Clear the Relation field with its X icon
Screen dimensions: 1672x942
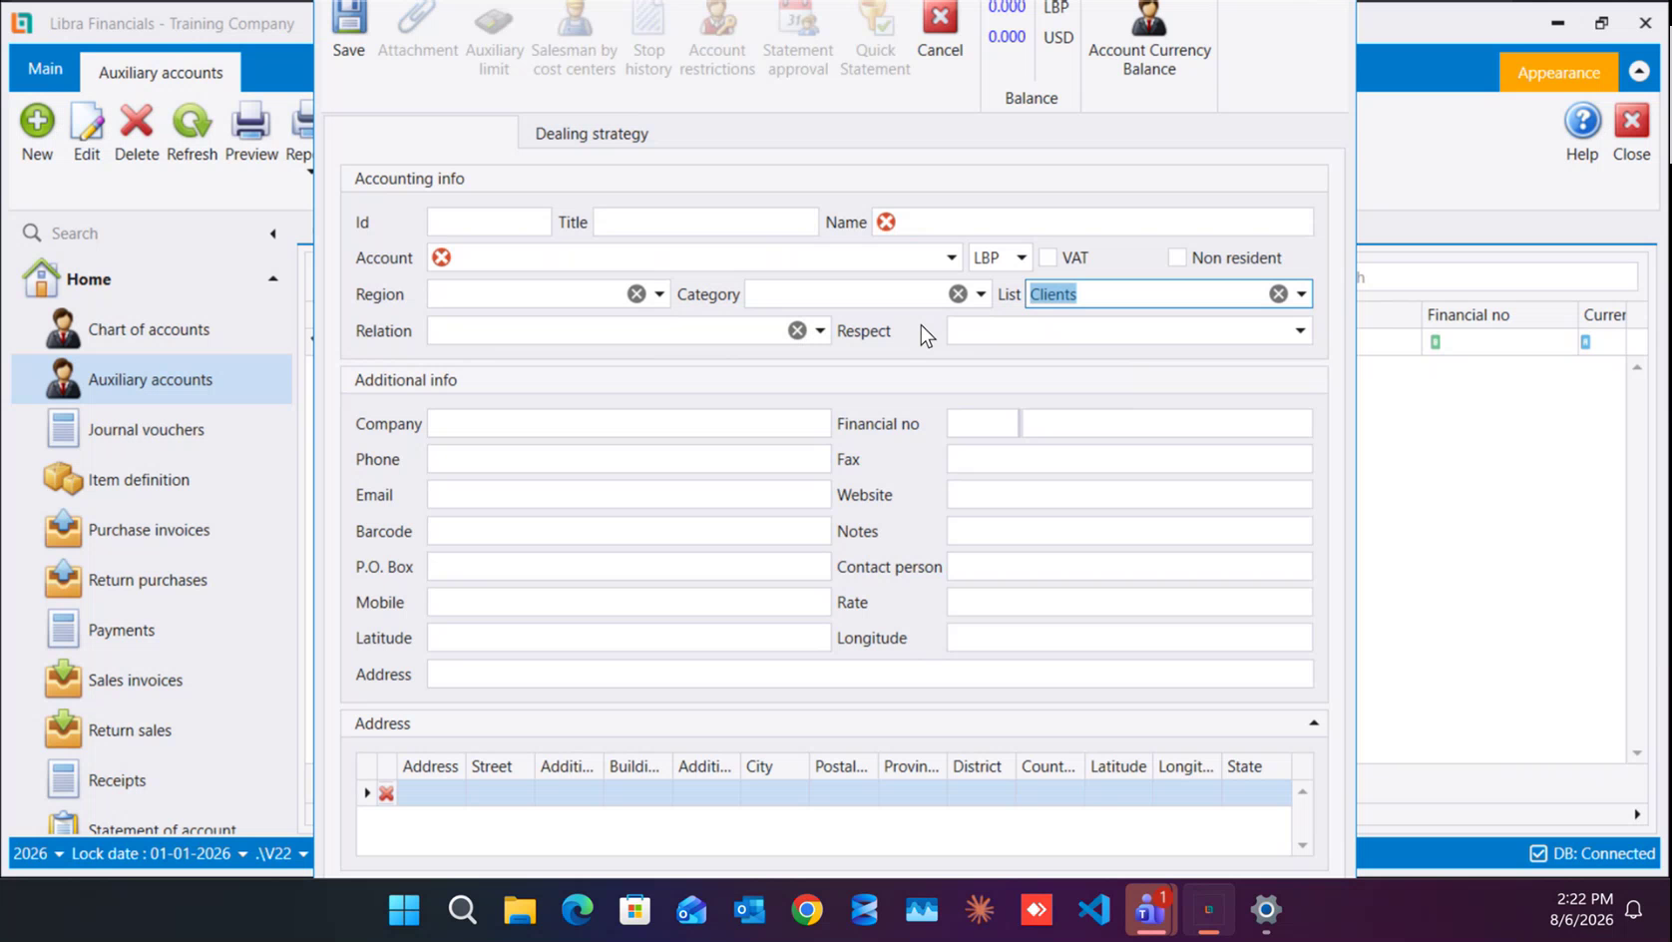click(797, 330)
